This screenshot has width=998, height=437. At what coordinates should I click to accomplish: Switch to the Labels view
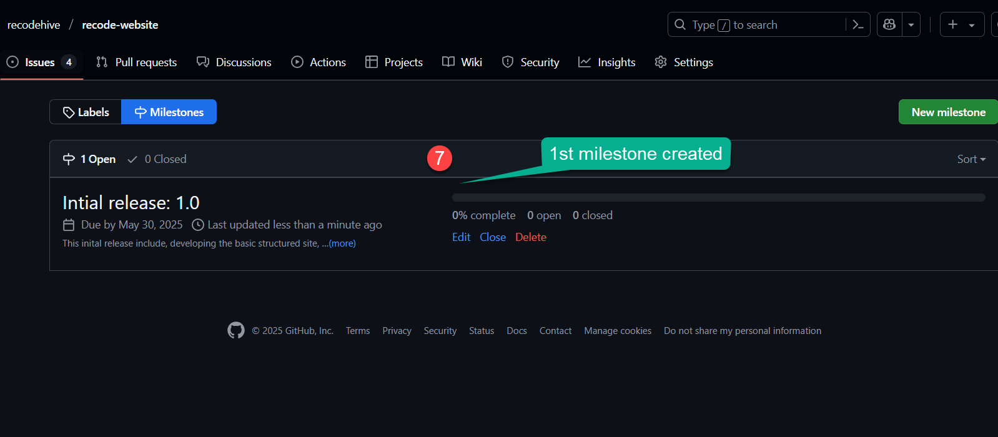click(86, 112)
